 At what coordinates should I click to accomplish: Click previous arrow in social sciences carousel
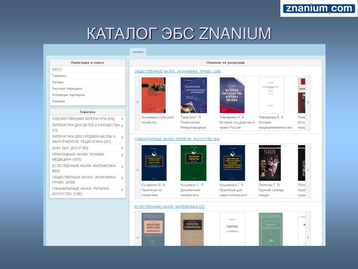137,102
